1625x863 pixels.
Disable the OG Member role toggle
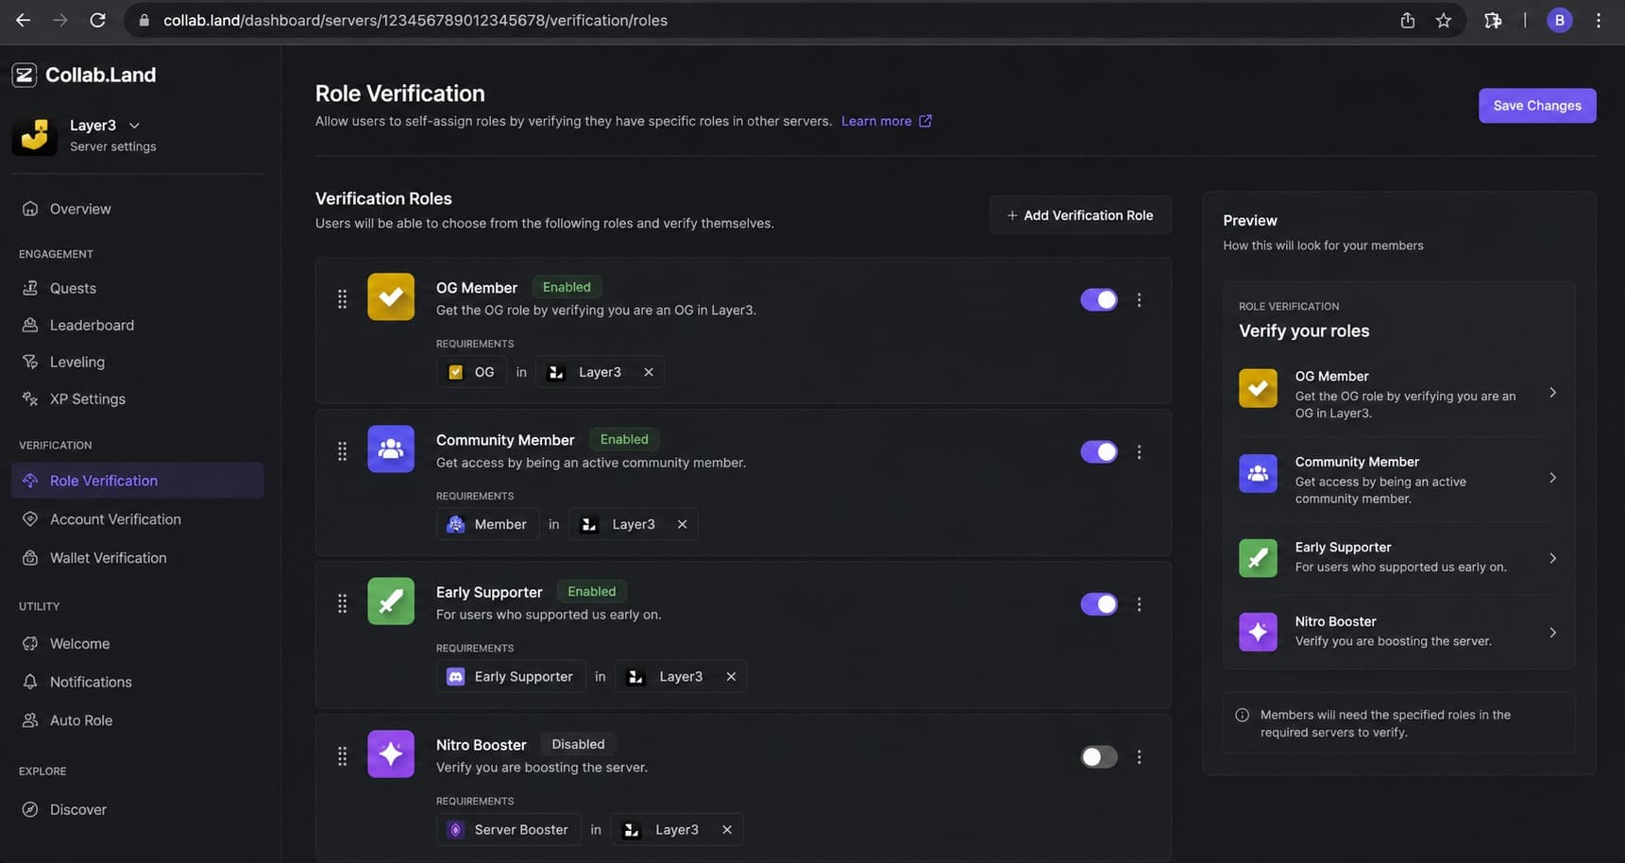pos(1099,299)
